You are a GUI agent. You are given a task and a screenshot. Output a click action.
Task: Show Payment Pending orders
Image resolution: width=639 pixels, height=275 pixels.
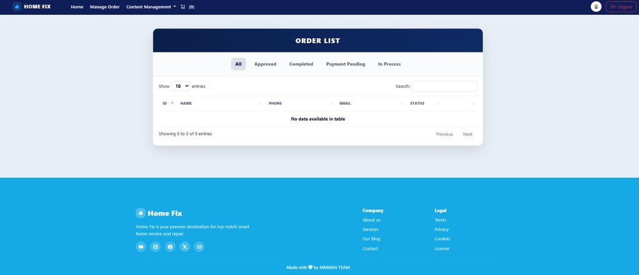click(346, 64)
